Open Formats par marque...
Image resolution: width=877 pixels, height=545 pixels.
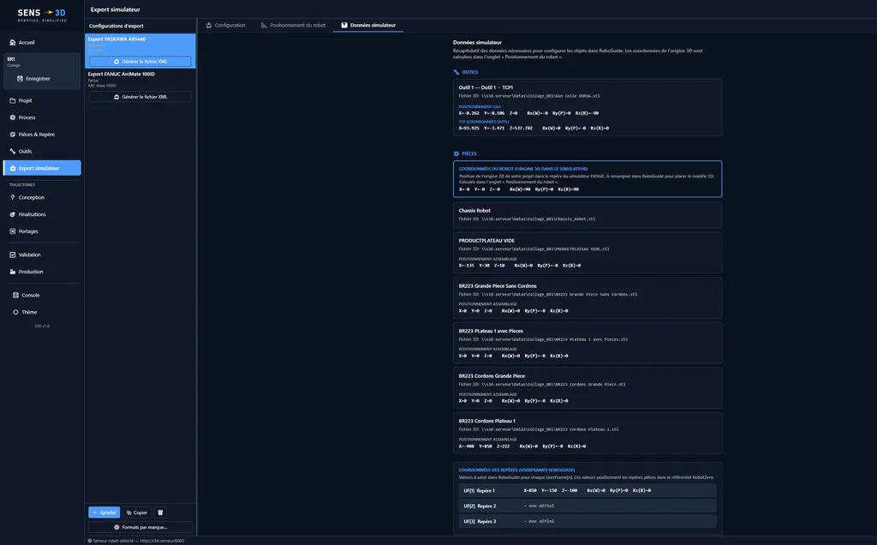click(140, 527)
